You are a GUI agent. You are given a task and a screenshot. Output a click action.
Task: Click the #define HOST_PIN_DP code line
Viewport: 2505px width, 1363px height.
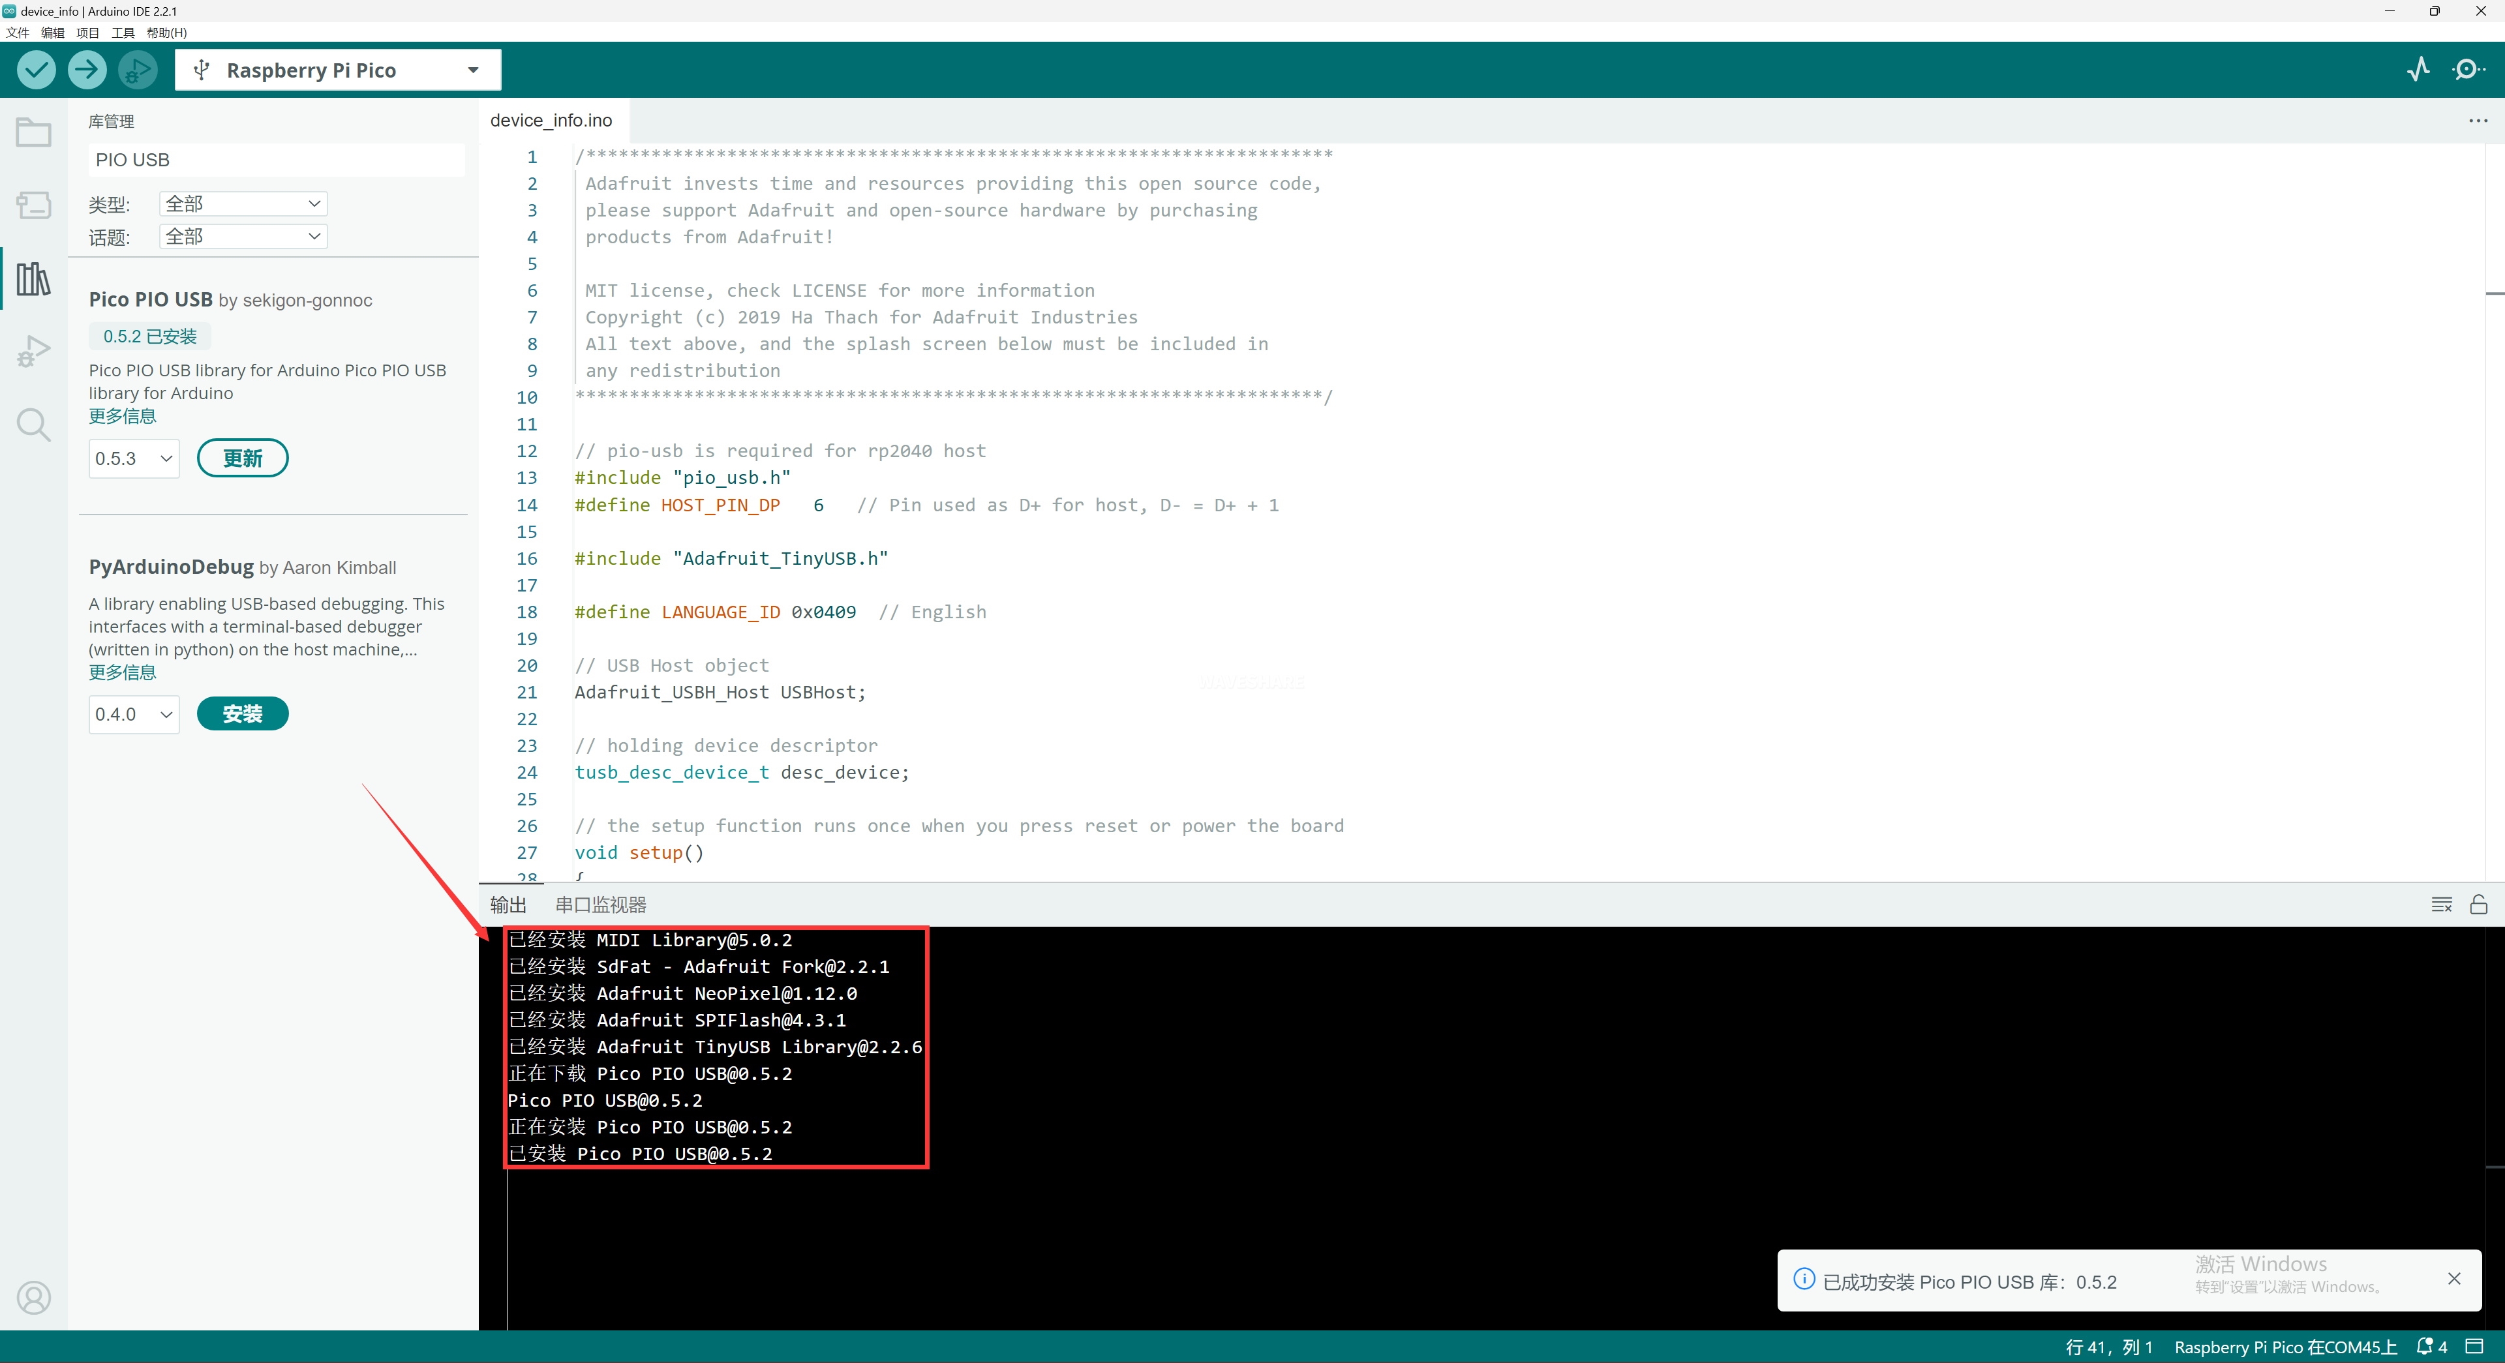(x=926, y=505)
